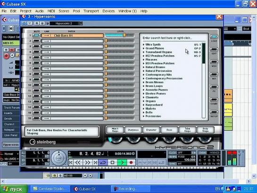Toggle mute for slot 8
Screen dimensions: 257x193
click(36, 74)
